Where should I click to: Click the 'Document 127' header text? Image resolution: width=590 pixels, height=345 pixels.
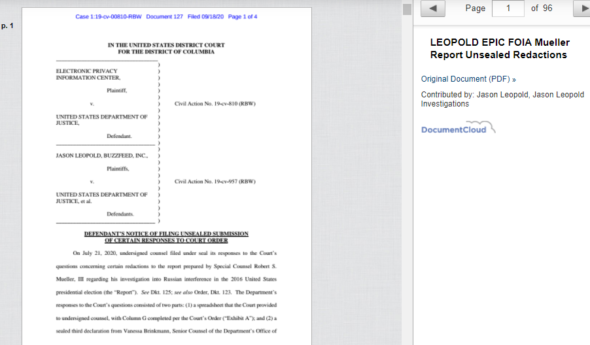(164, 16)
